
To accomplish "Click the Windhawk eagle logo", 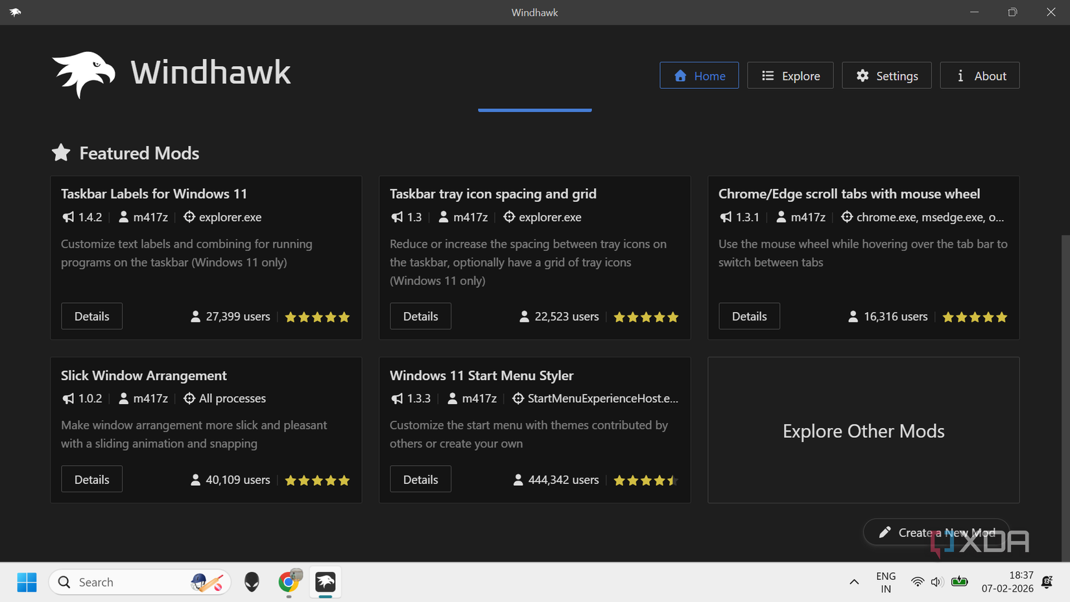I will click(x=84, y=73).
